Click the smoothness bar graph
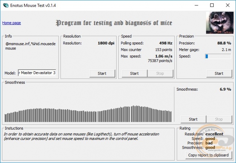 pos(88,114)
